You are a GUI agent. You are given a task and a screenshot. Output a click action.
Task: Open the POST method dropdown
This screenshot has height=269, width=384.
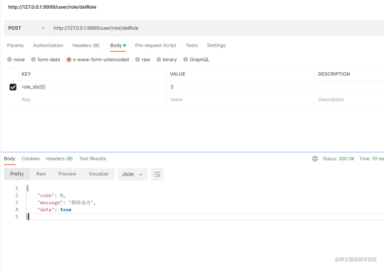coord(27,28)
